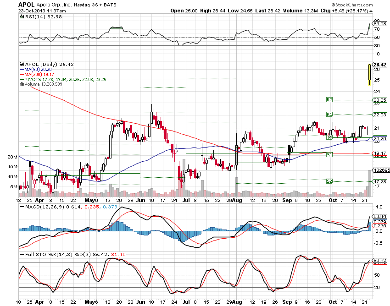
Task: Click the 20.20 moving average price tag
Action: click(380, 139)
